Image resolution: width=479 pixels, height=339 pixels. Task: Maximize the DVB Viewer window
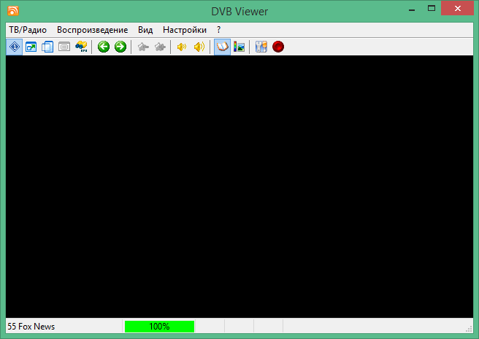[x=432, y=9]
